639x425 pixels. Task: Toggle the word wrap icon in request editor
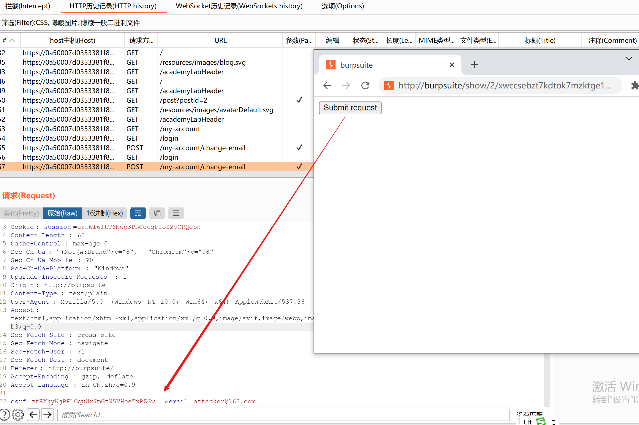tap(138, 213)
